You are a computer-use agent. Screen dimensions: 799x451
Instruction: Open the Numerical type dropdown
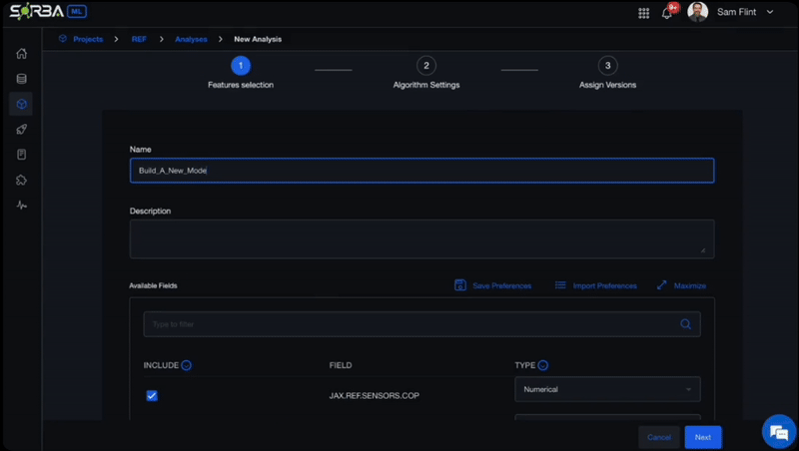tap(607, 389)
